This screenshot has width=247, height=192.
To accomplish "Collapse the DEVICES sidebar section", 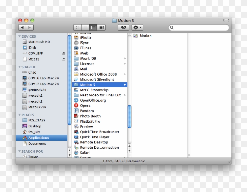I will click(x=19, y=36).
